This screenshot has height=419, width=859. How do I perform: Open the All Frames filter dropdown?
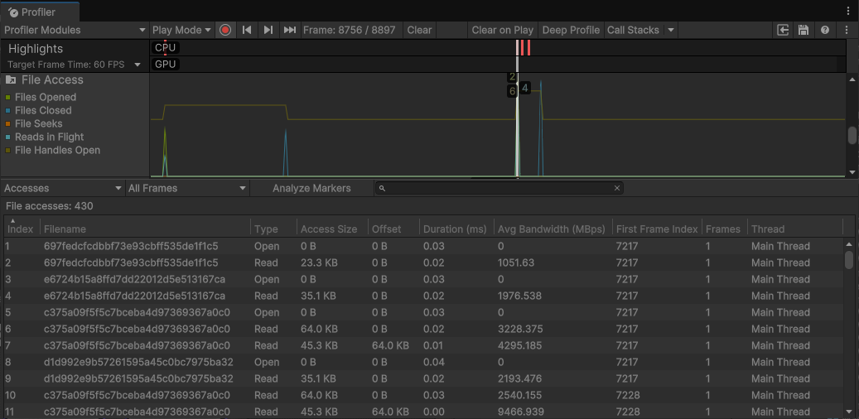(x=186, y=188)
